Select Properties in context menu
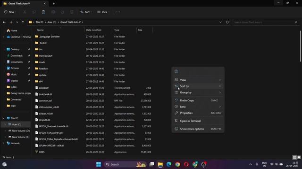This screenshot has height=169, width=302. [x=198, y=113]
